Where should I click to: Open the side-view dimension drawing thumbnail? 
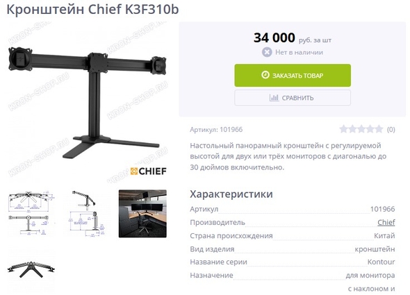[87, 214]
